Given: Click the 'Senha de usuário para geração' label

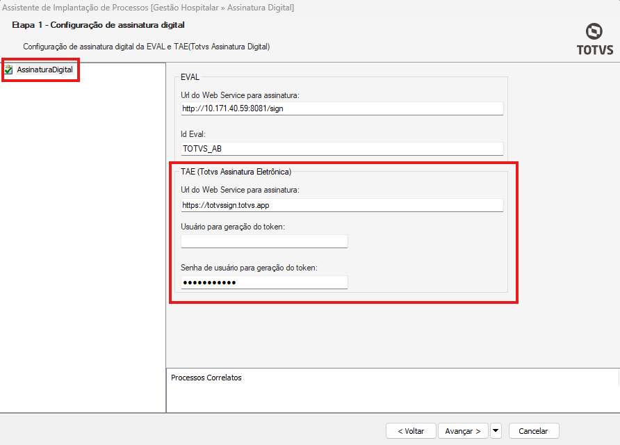Looking at the screenshot, I should 249,268.
